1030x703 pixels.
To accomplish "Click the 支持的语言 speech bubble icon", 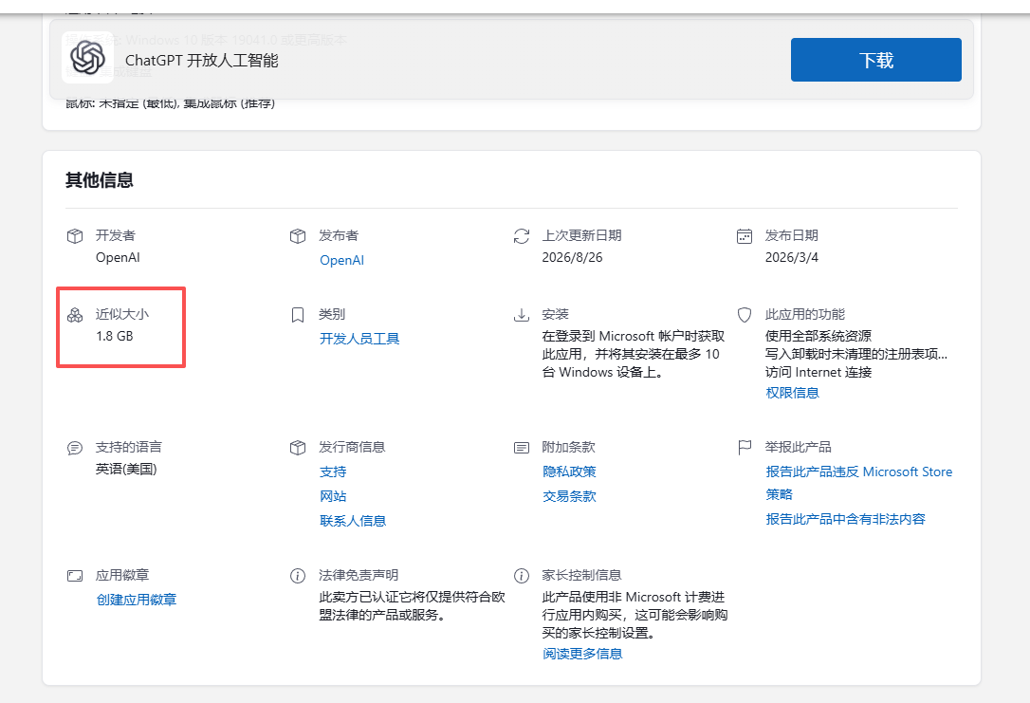I will [x=75, y=448].
